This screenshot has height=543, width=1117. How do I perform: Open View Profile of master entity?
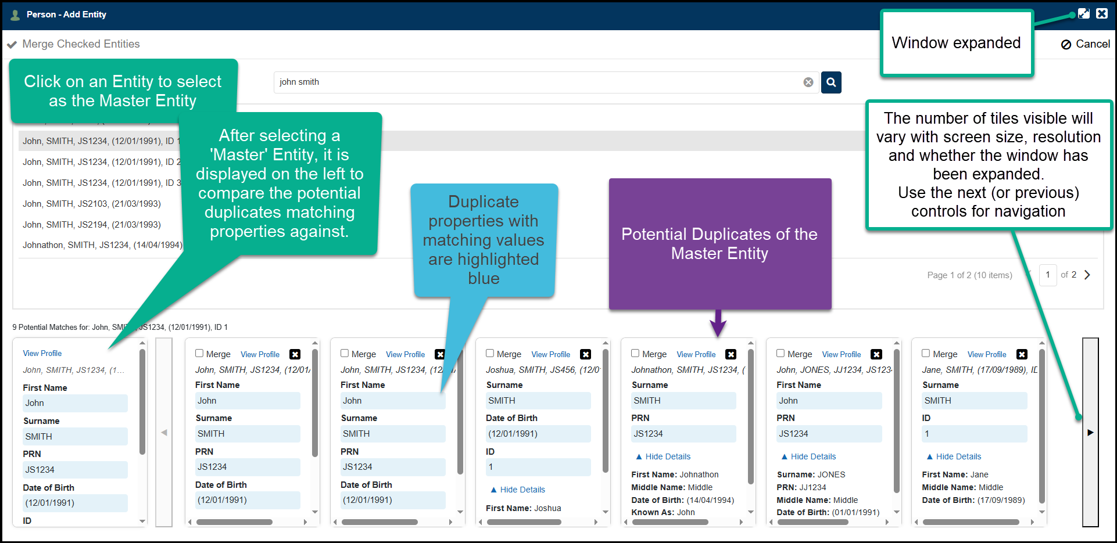42,353
